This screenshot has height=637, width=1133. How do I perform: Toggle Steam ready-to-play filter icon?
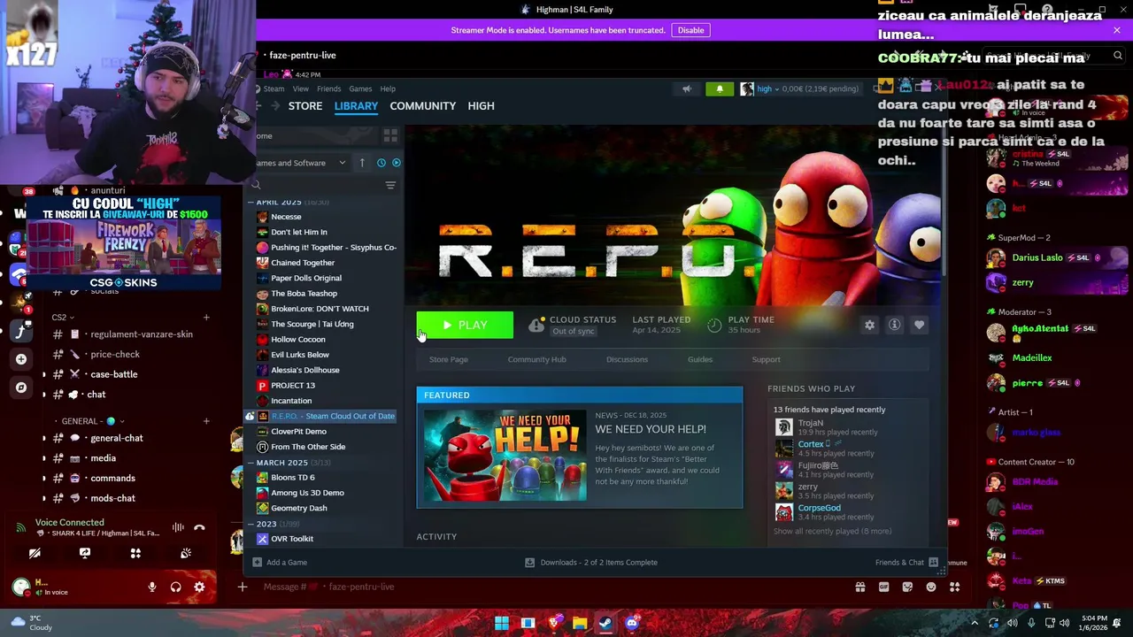396,163
